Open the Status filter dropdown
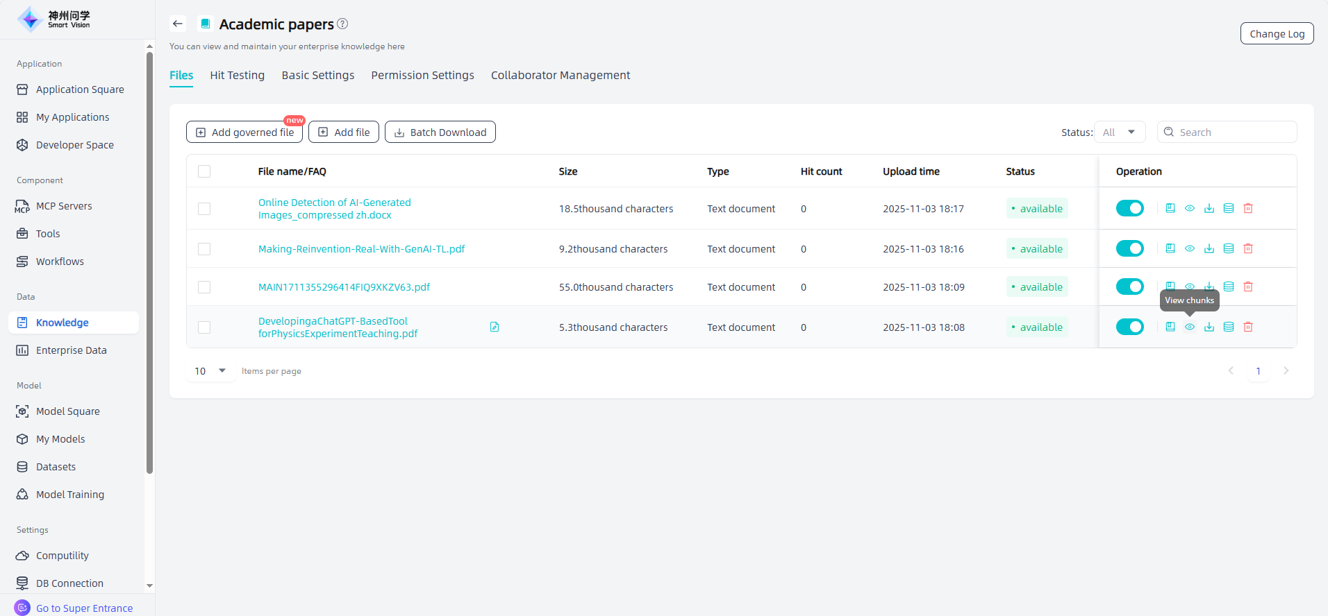1328x616 pixels. pyautogui.click(x=1119, y=132)
